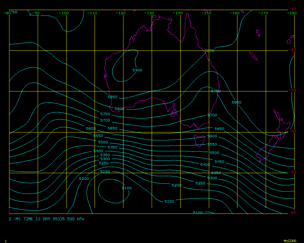The width and height of the screenshot is (304, 243).
Task: Click the frame number 1 at bottom left
Action: pos(5,241)
